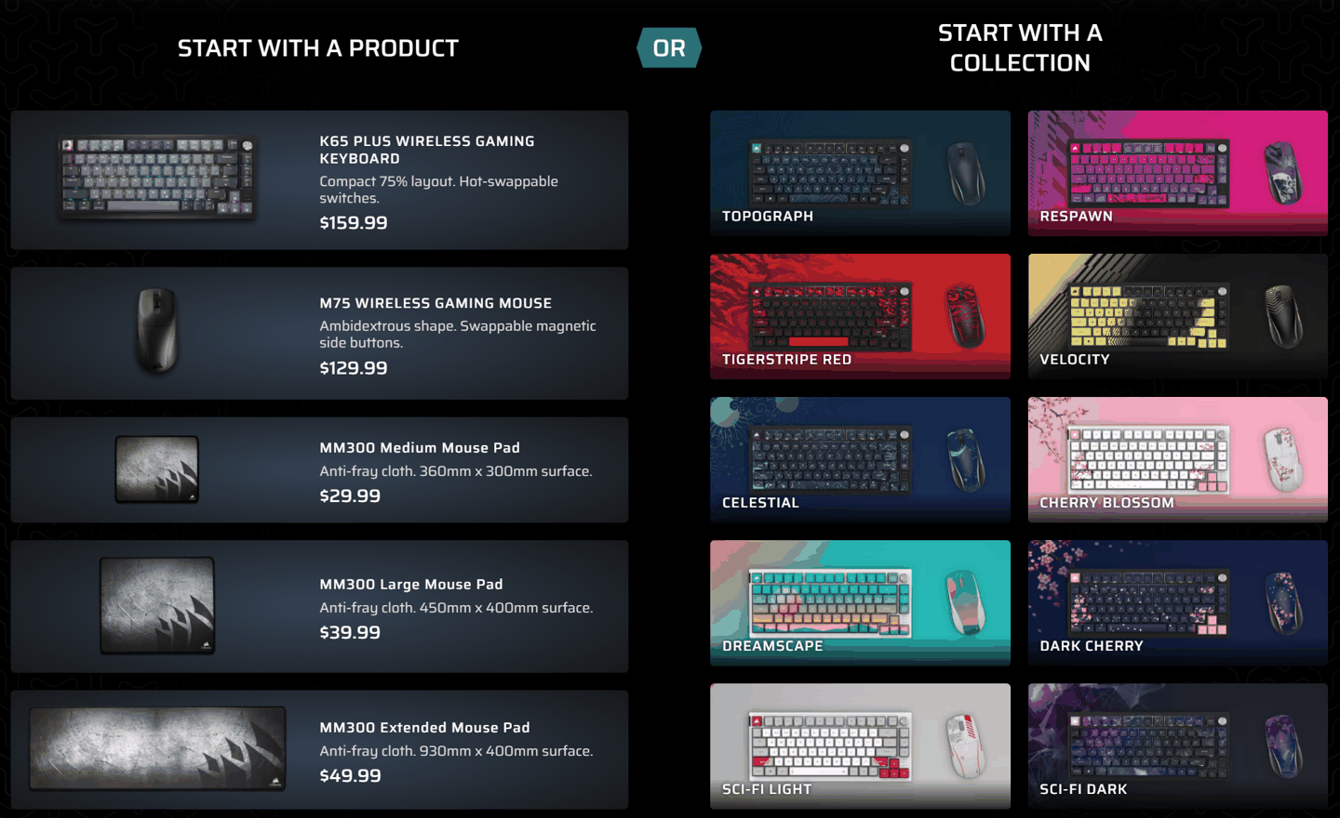Open the Dark Cherry collection
1340x818 pixels.
point(1177,602)
